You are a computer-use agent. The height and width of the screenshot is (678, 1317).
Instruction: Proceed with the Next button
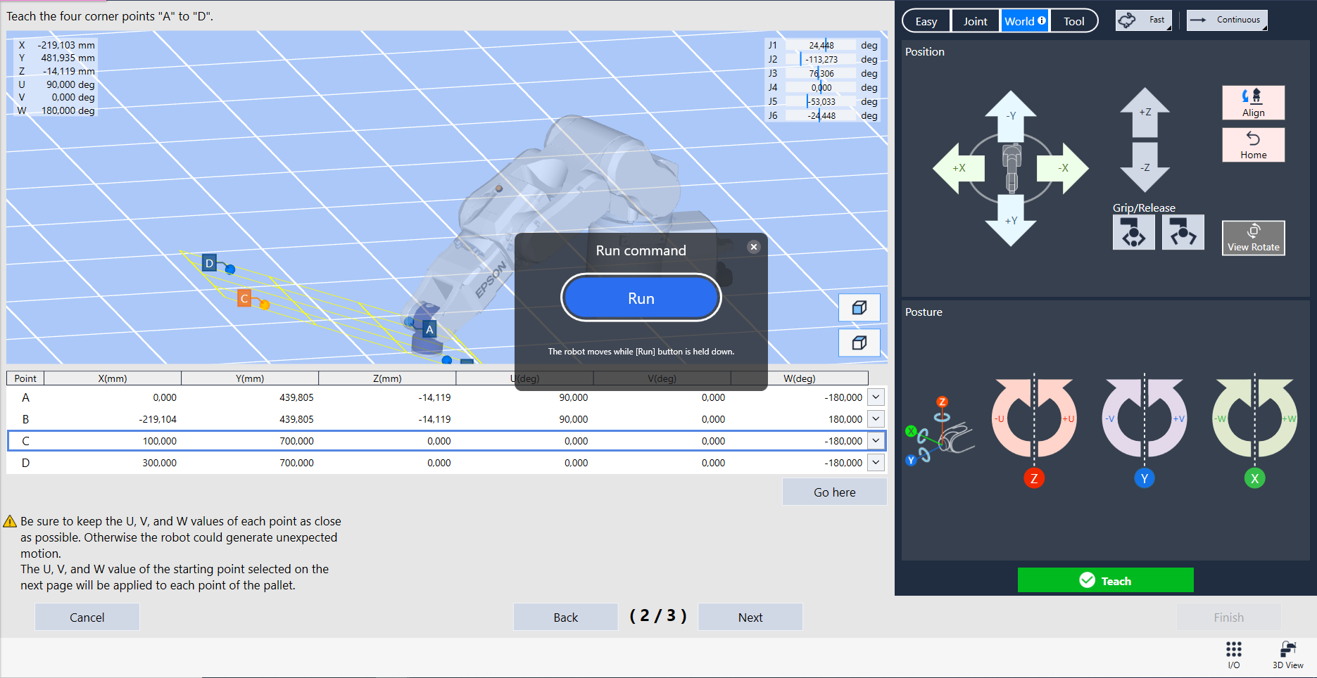pos(750,618)
